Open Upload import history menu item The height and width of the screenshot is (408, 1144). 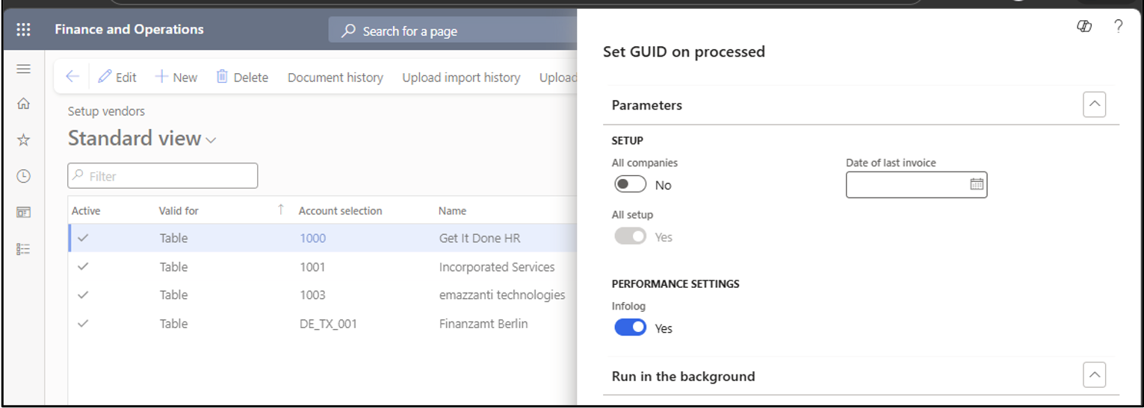[x=461, y=78]
